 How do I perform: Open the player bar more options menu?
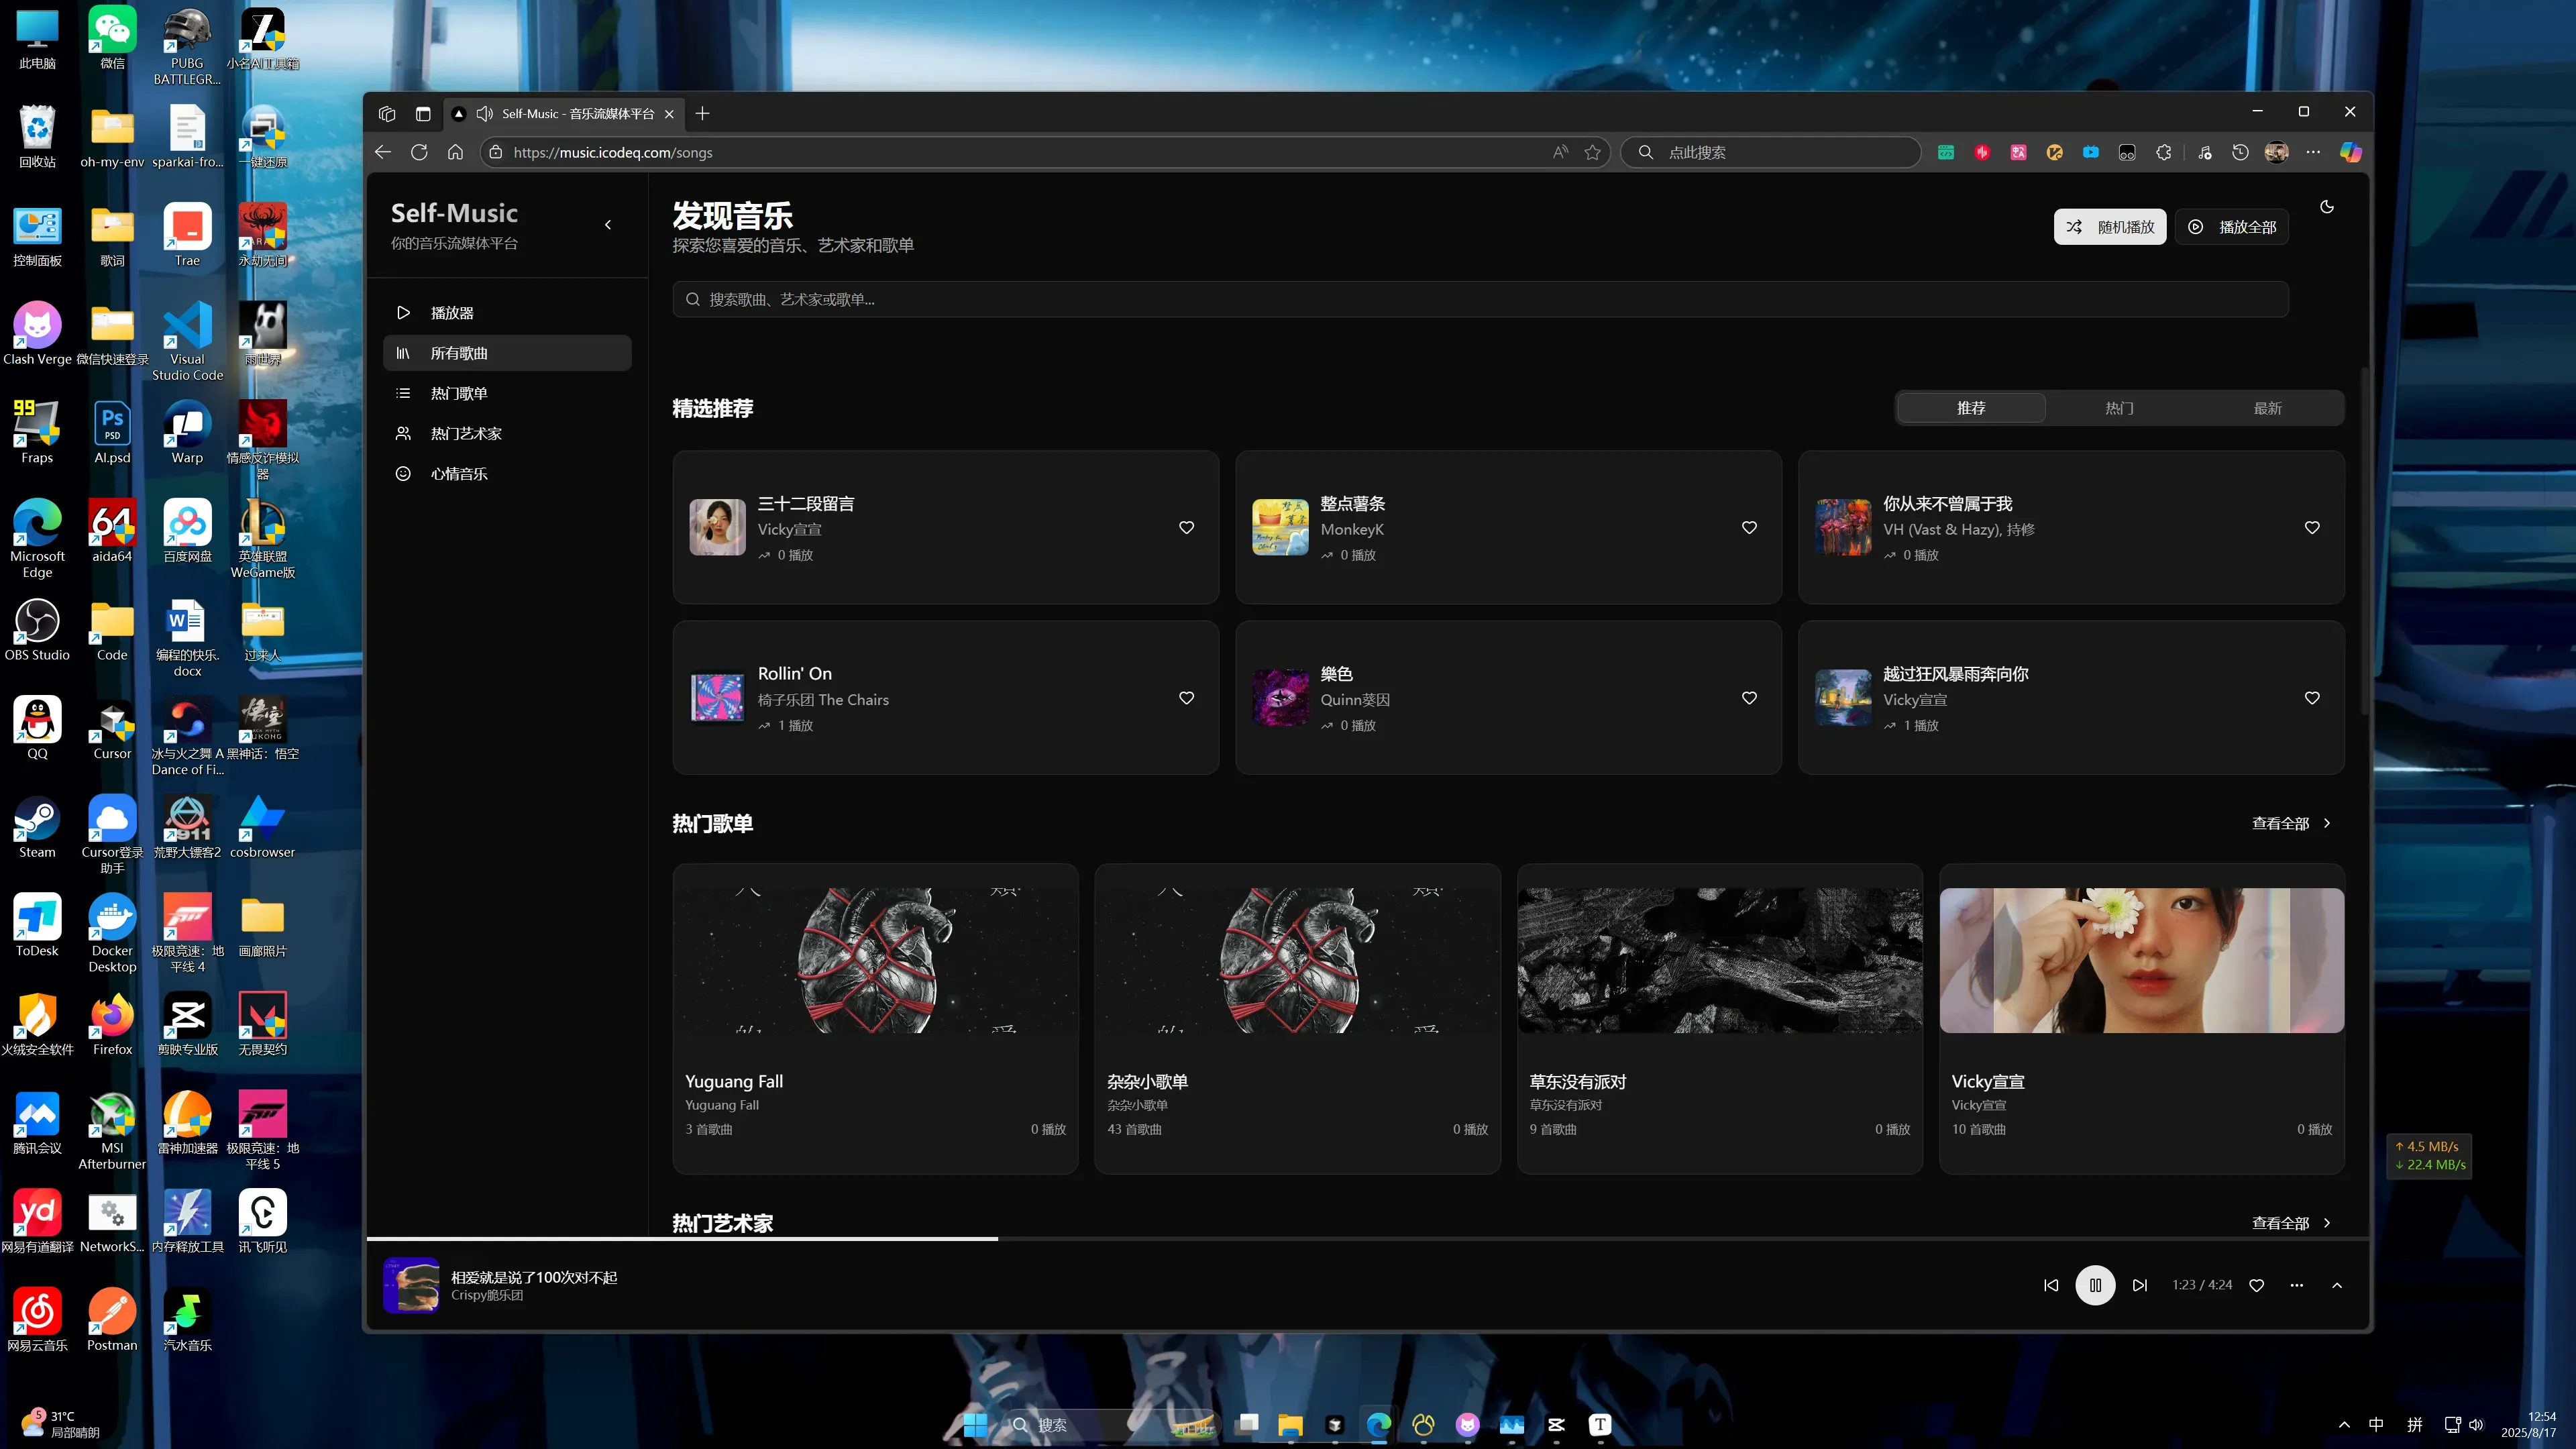point(2296,1285)
